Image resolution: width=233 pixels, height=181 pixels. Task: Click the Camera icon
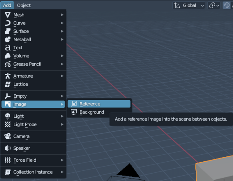pos(8,136)
